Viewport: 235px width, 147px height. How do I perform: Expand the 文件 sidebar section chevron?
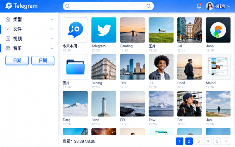click(52, 29)
